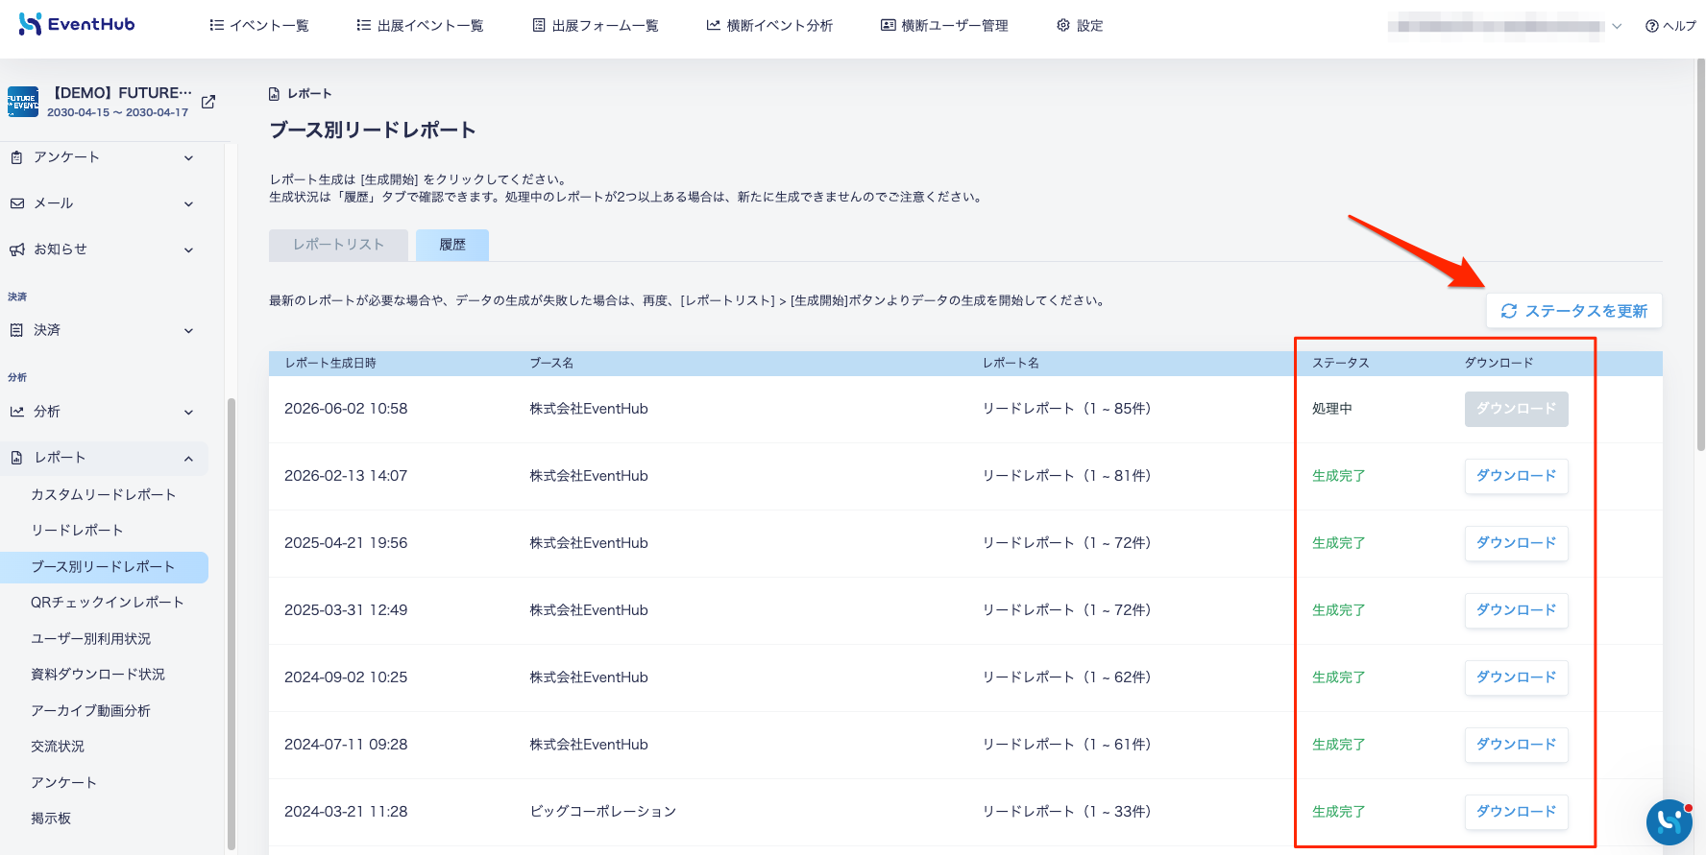Open 資料ダウンロード状況 in sidebar

click(98, 675)
